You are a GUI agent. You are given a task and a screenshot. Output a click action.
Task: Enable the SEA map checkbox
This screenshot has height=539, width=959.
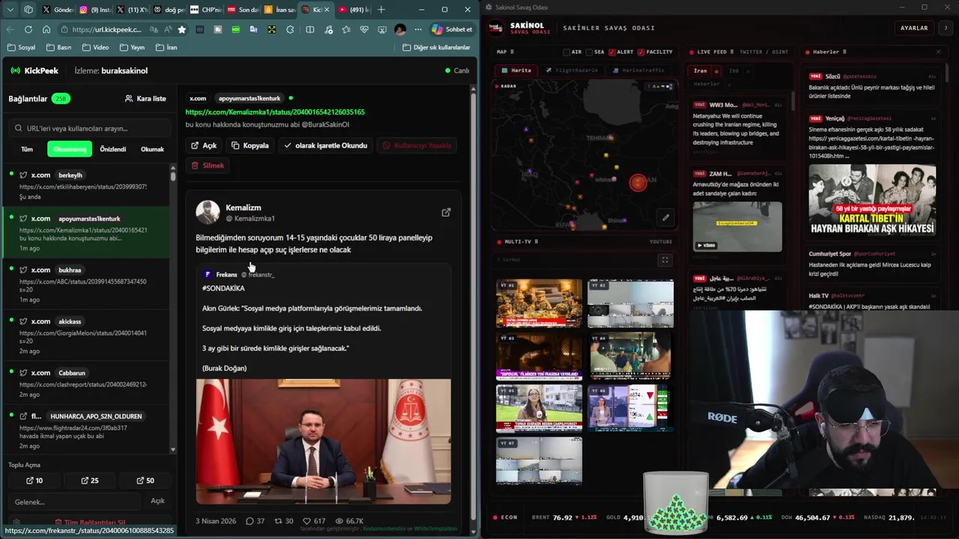[590, 52]
